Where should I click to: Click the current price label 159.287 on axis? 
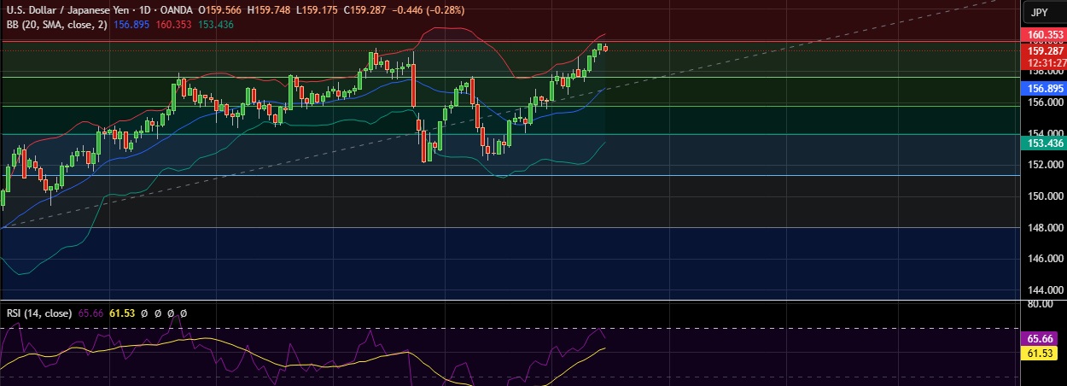coord(1045,51)
